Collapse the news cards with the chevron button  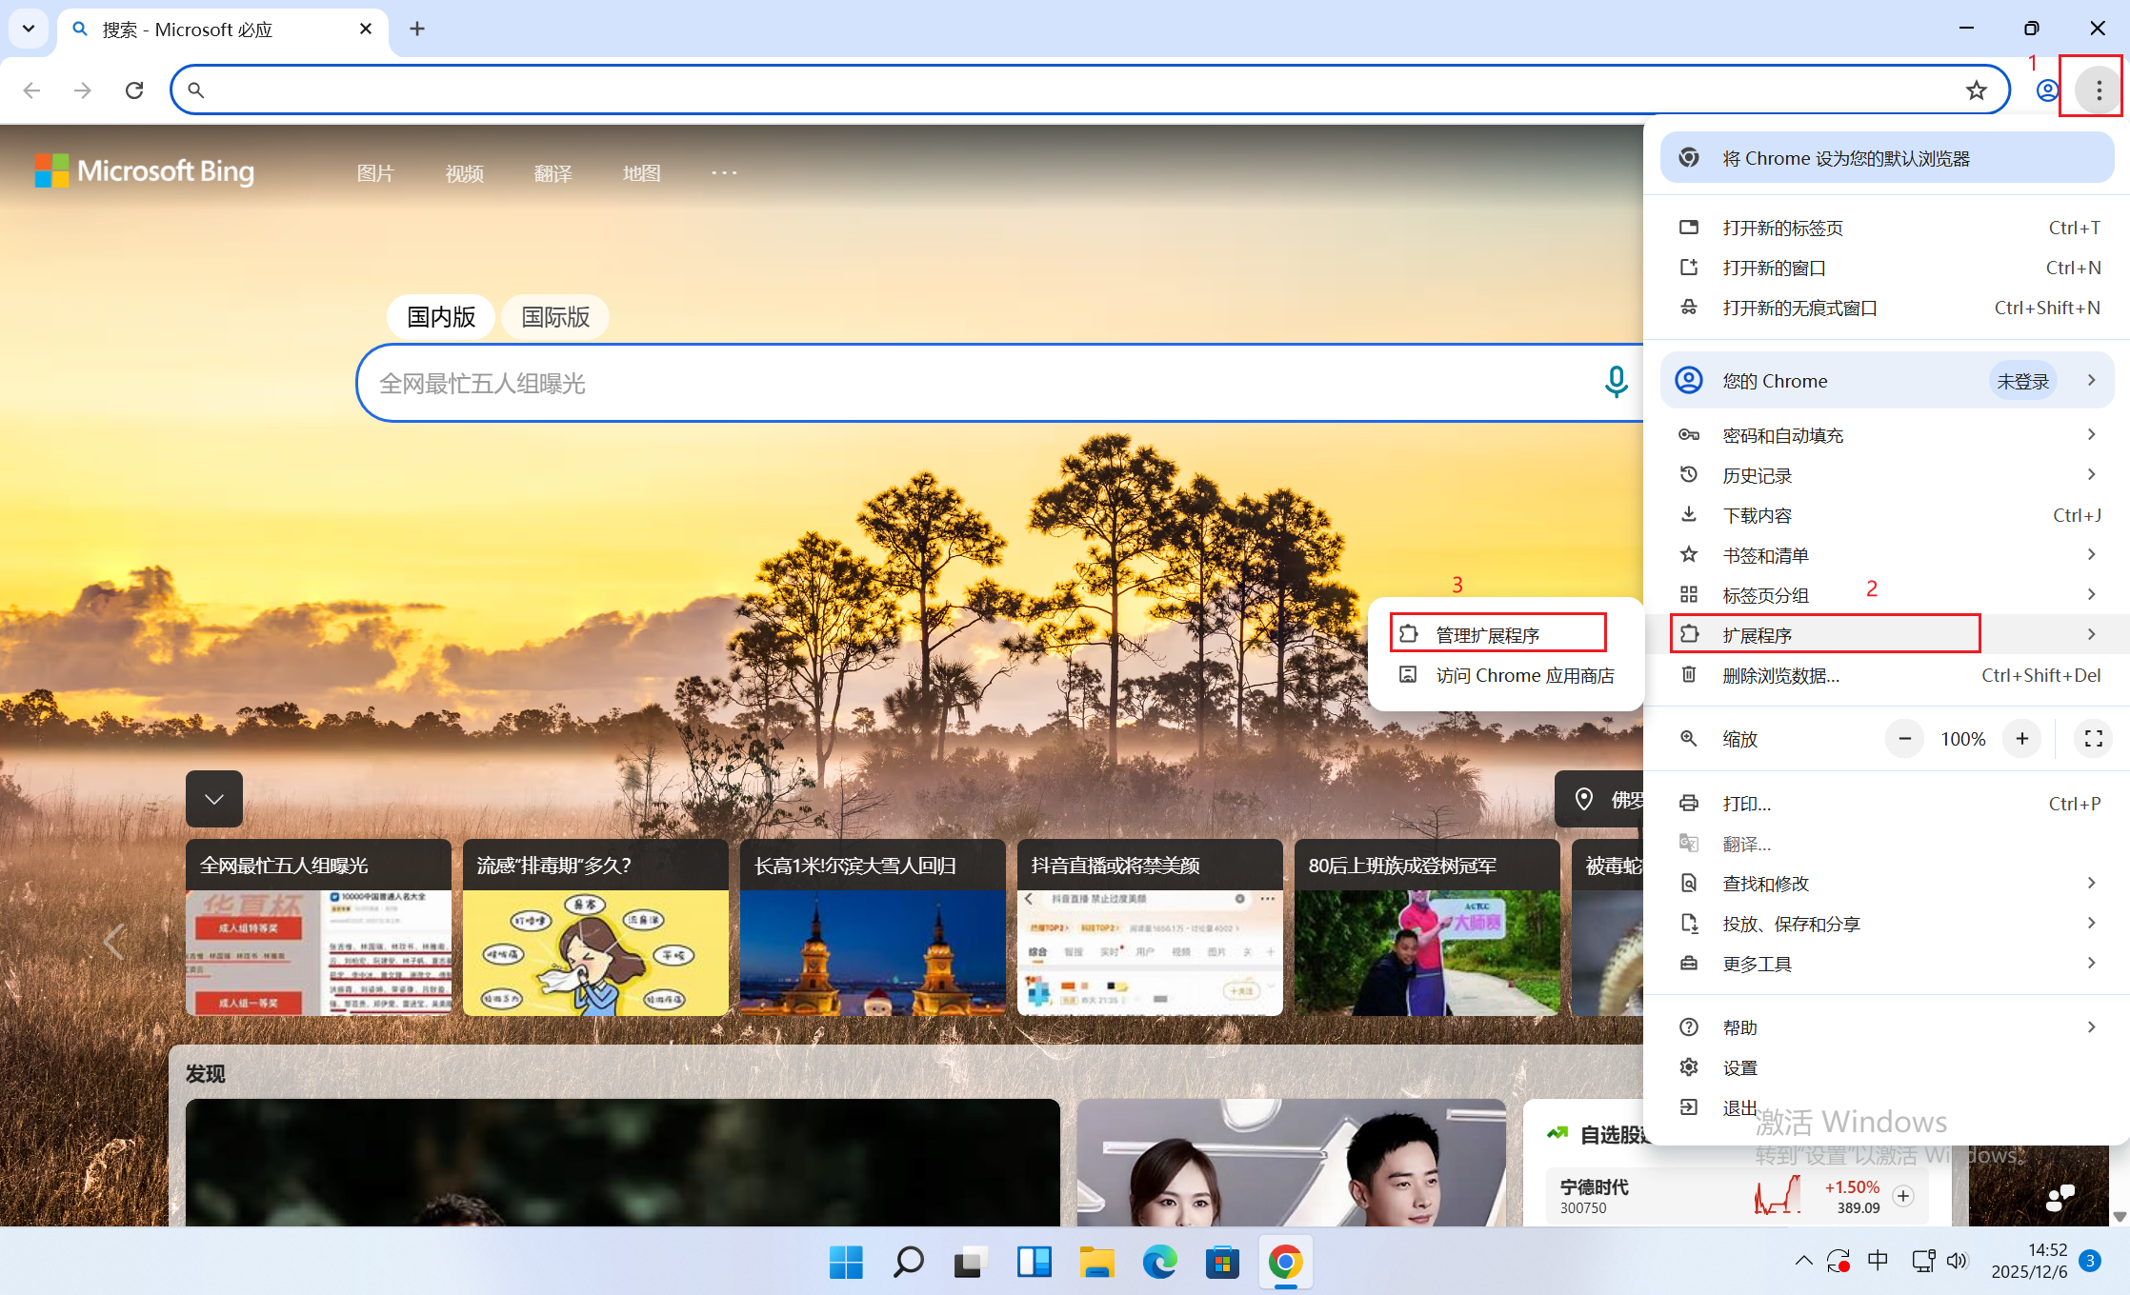214,798
